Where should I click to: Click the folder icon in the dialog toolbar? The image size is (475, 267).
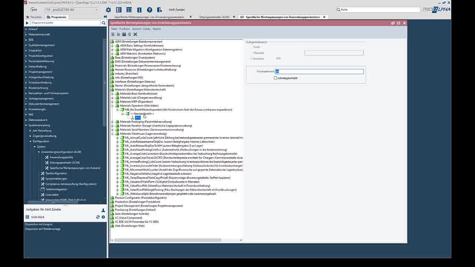pos(118,34)
